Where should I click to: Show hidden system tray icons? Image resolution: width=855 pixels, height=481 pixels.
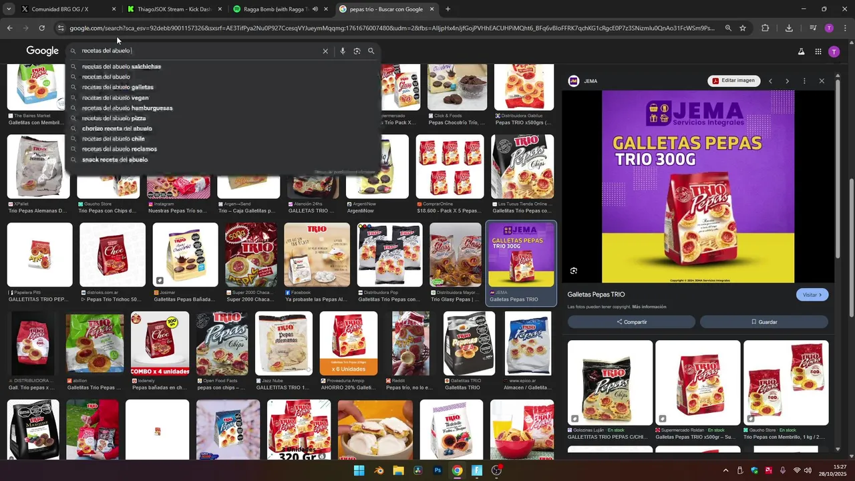(726, 470)
